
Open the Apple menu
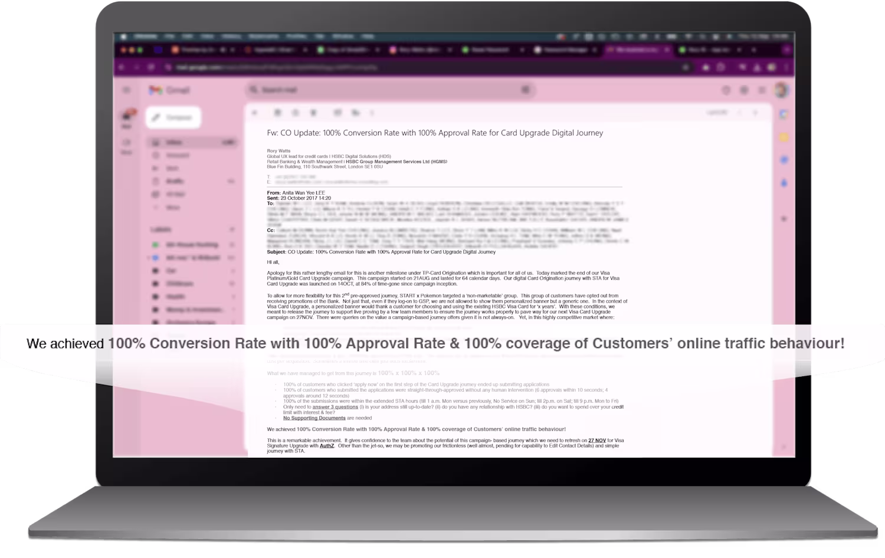click(x=123, y=37)
